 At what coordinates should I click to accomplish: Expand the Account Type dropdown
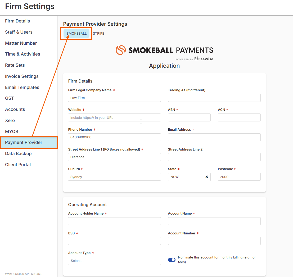[114, 261]
